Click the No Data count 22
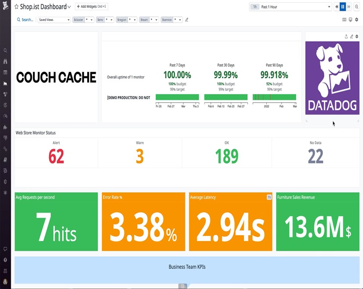Screen dimensions: 363x289 315,156
